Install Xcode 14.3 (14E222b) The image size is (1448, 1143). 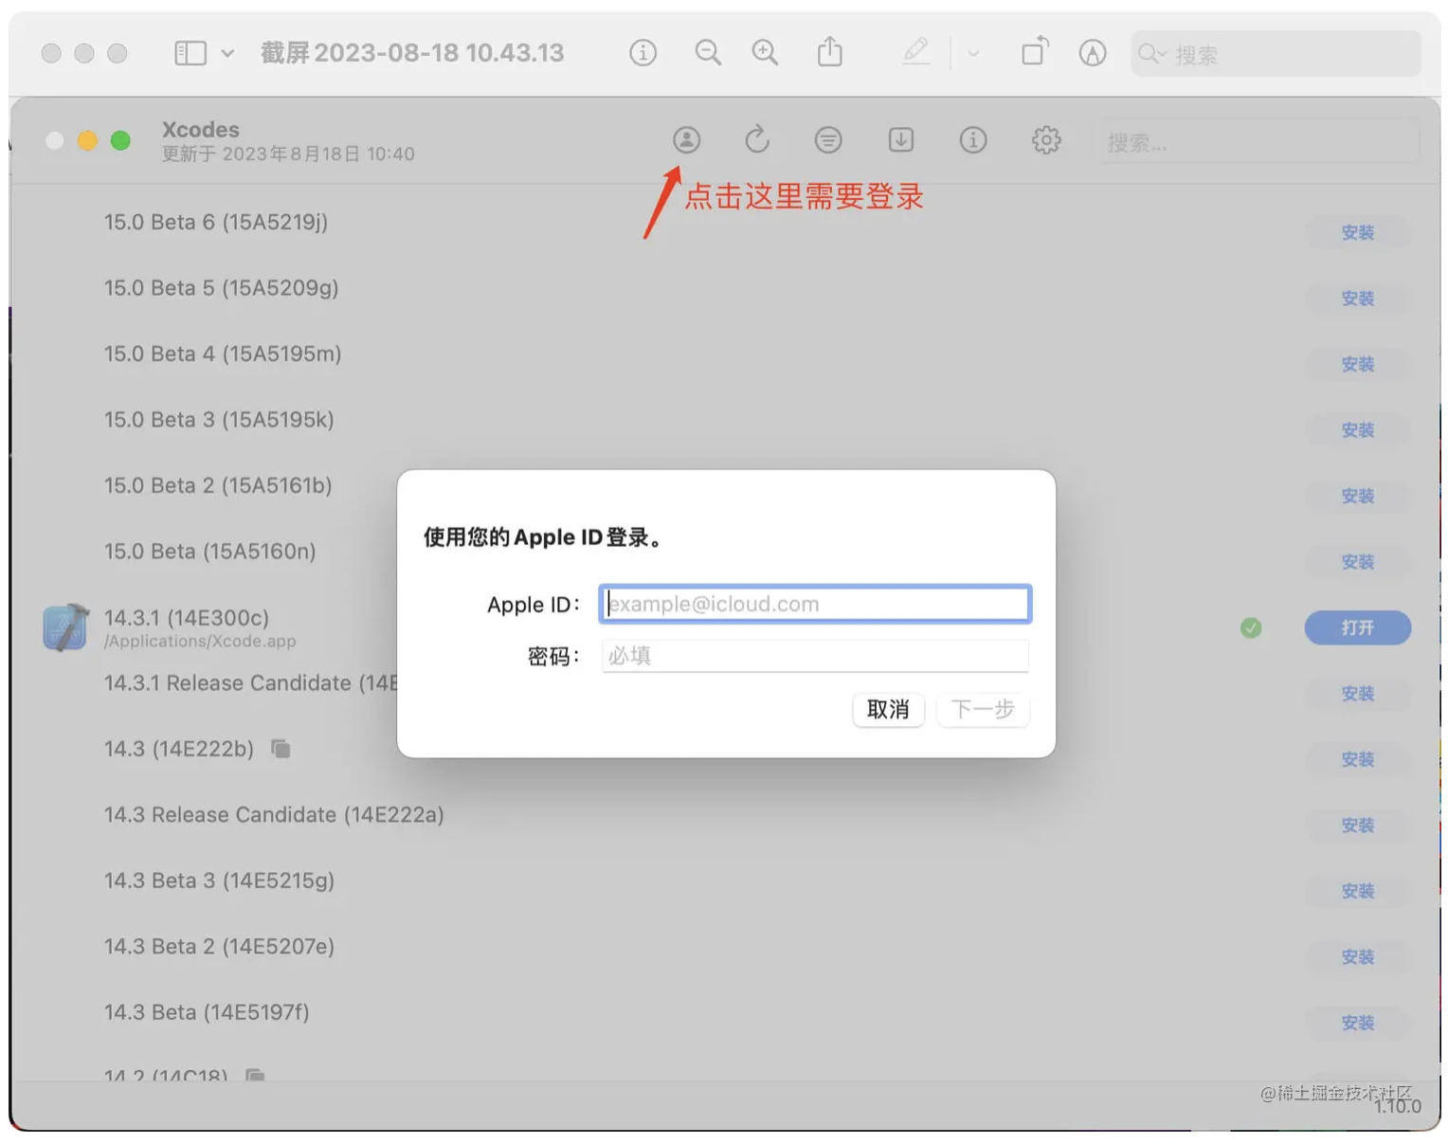tap(1357, 759)
